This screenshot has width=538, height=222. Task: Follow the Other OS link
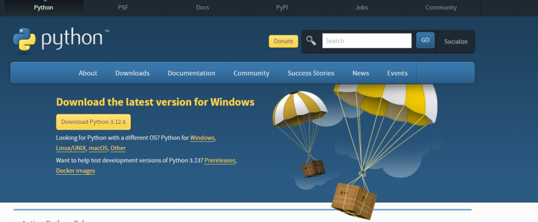tap(118, 149)
